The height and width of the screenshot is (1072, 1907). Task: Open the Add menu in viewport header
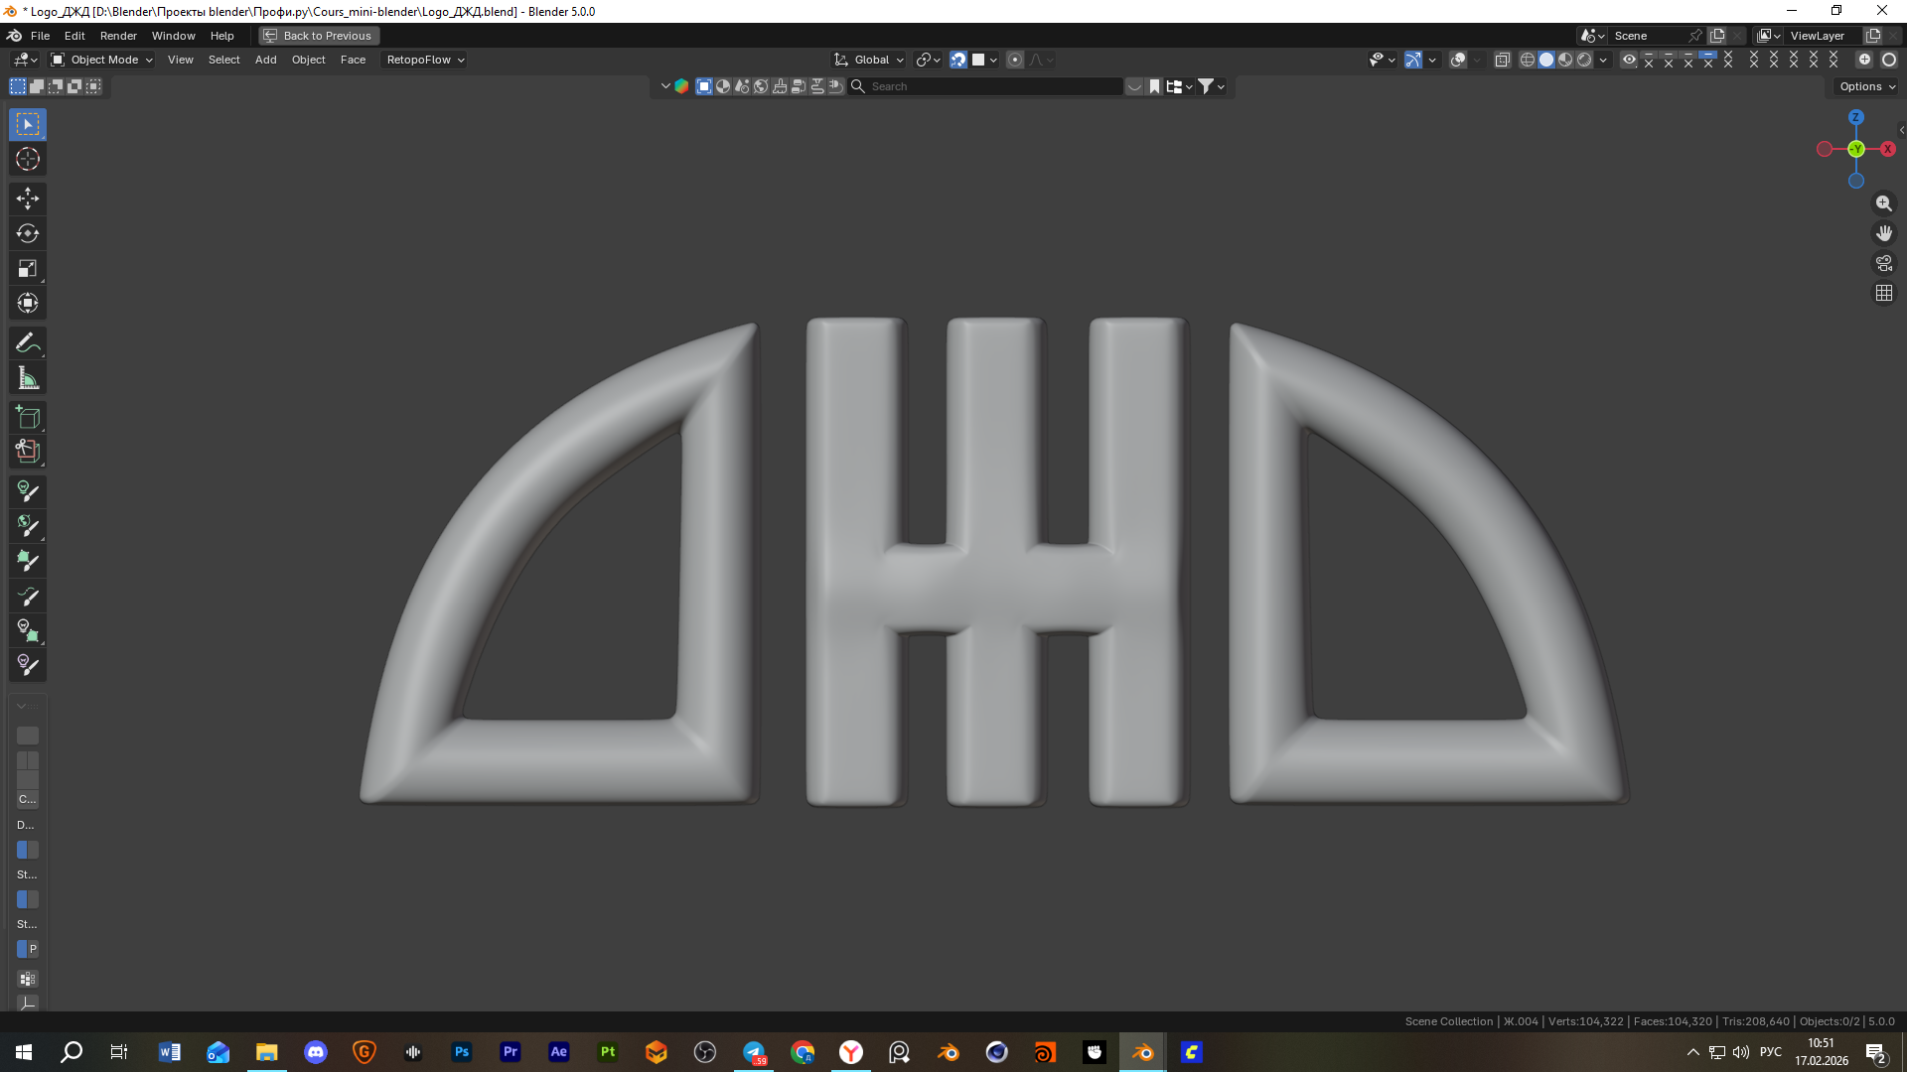(265, 60)
